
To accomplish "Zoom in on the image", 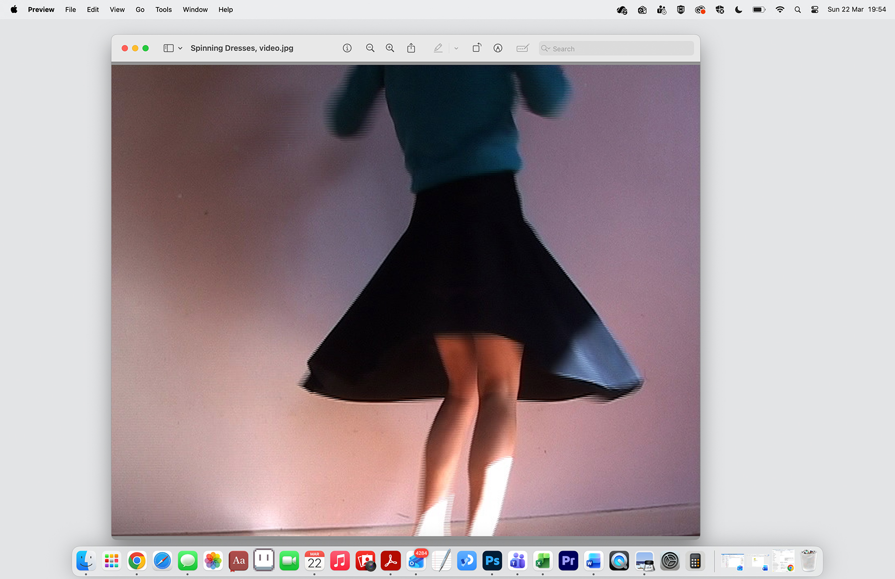I will (390, 48).
